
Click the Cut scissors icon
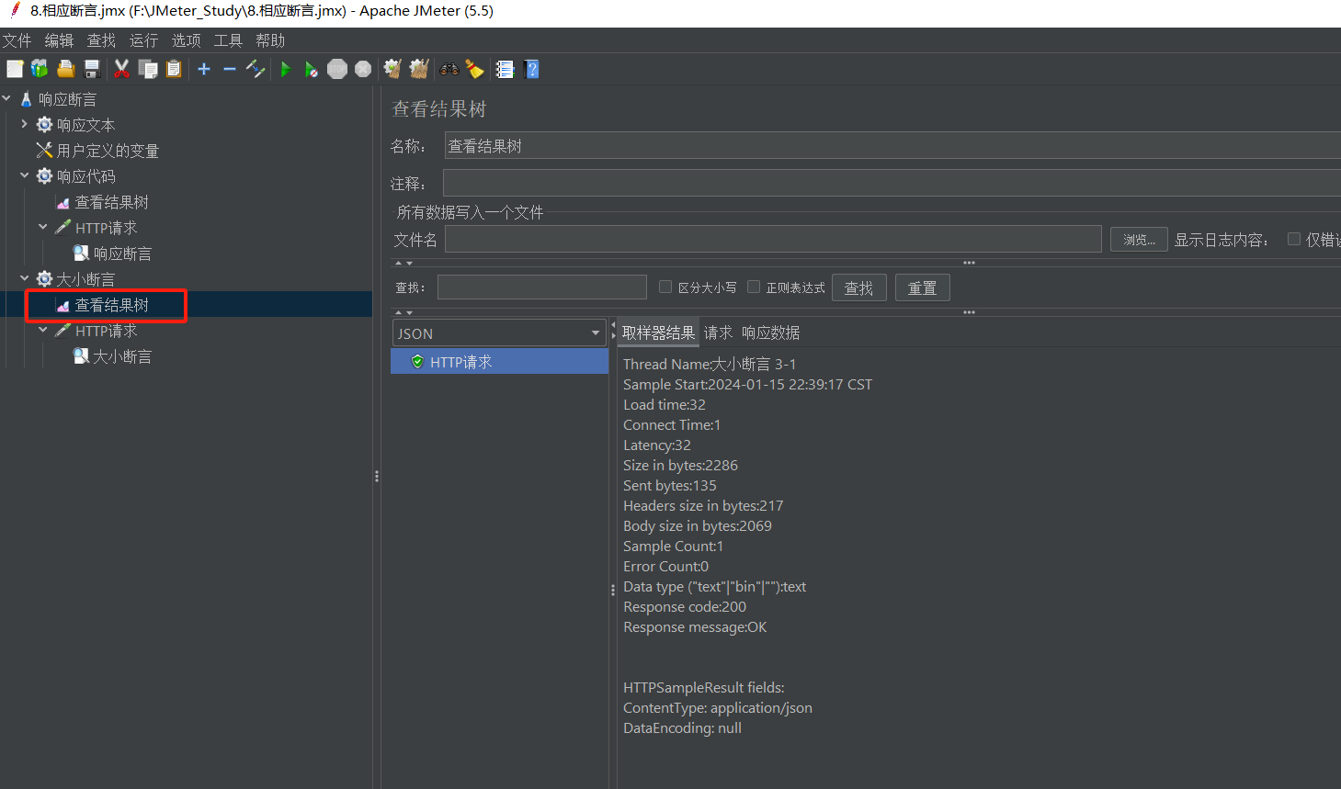tap(121, 69)
